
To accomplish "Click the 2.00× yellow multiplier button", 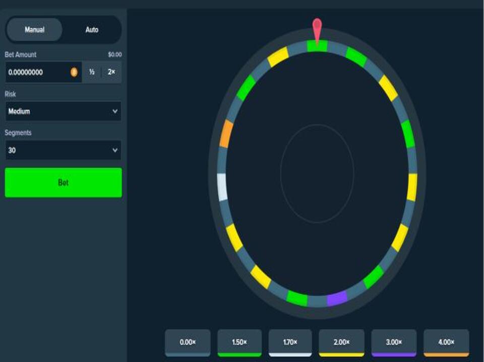I will click(x=342, y=342).
